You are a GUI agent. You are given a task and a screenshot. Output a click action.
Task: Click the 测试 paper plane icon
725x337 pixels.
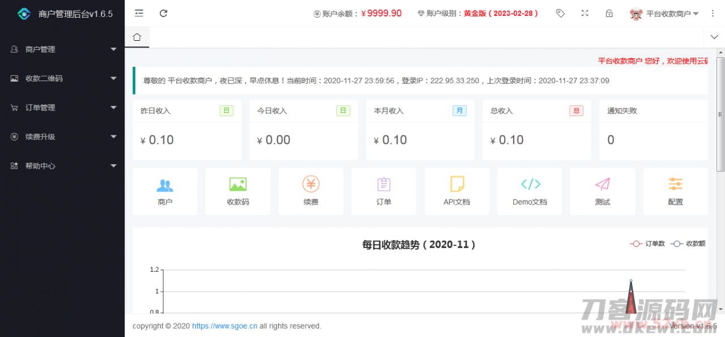click(603, 185)
